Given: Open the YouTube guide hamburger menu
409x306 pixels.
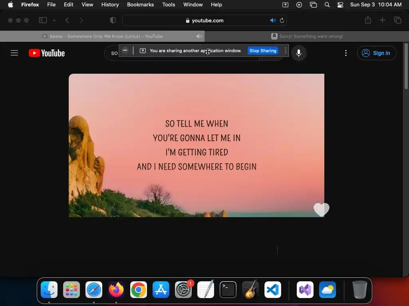Looking at the screenshot, I should click(x=14, y=53).
